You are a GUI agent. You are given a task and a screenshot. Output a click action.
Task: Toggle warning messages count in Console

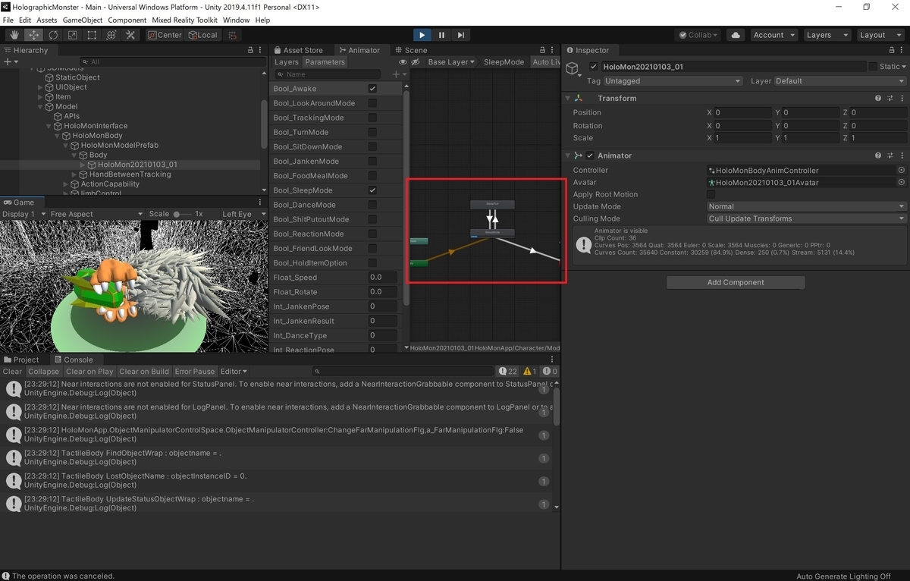tap(529, 371)
